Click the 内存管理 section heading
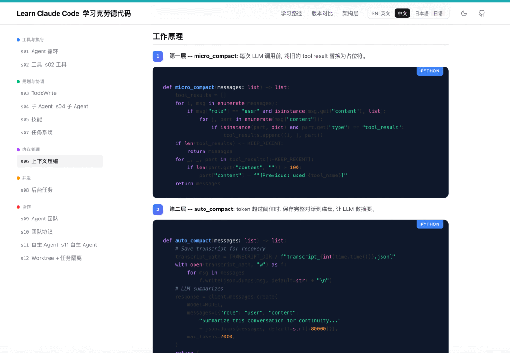This screenshot has width=510, height=353. pyautogui.click(x=31, y=150)
